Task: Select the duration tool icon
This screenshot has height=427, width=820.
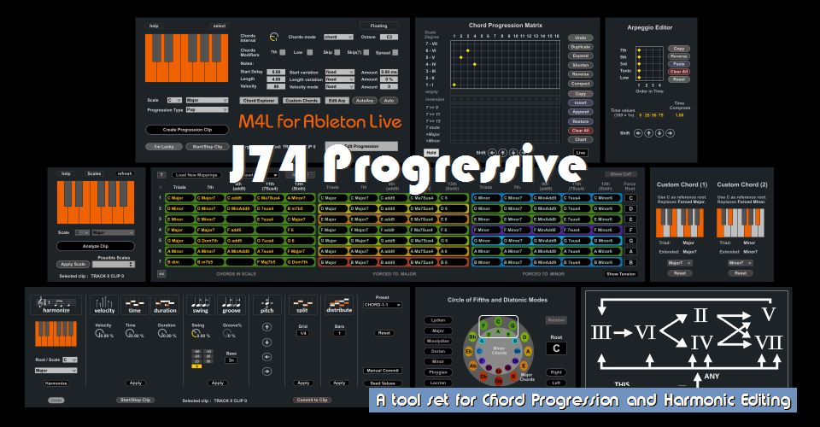Action: (x=165, y=305)
